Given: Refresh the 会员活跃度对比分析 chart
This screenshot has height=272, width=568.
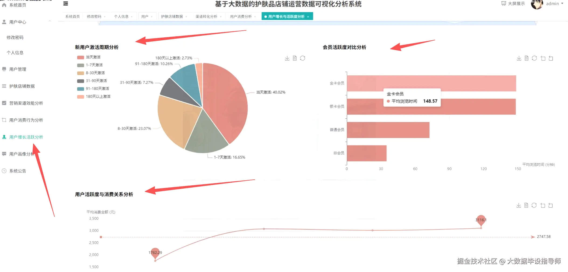Looking at the screenshot, I should click(x=534, y=58).
